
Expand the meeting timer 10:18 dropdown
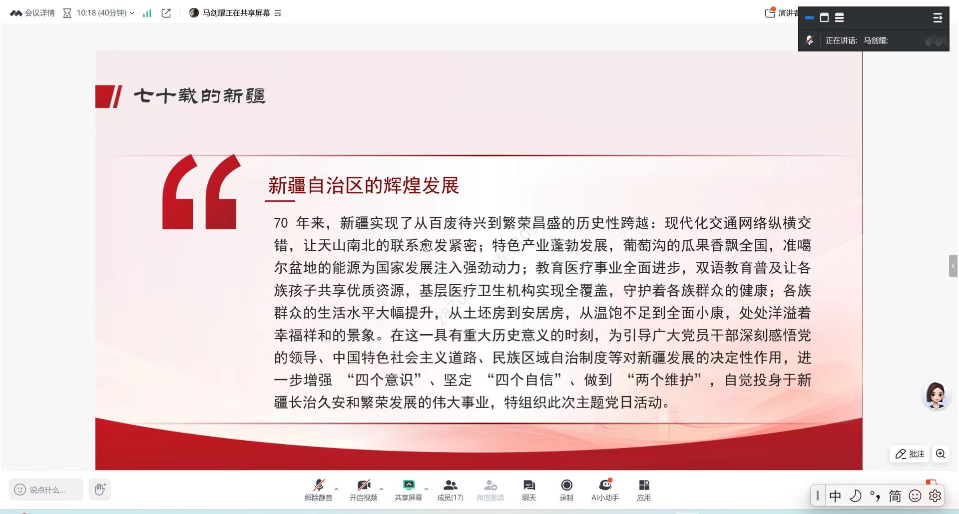[x=132, y=13]
